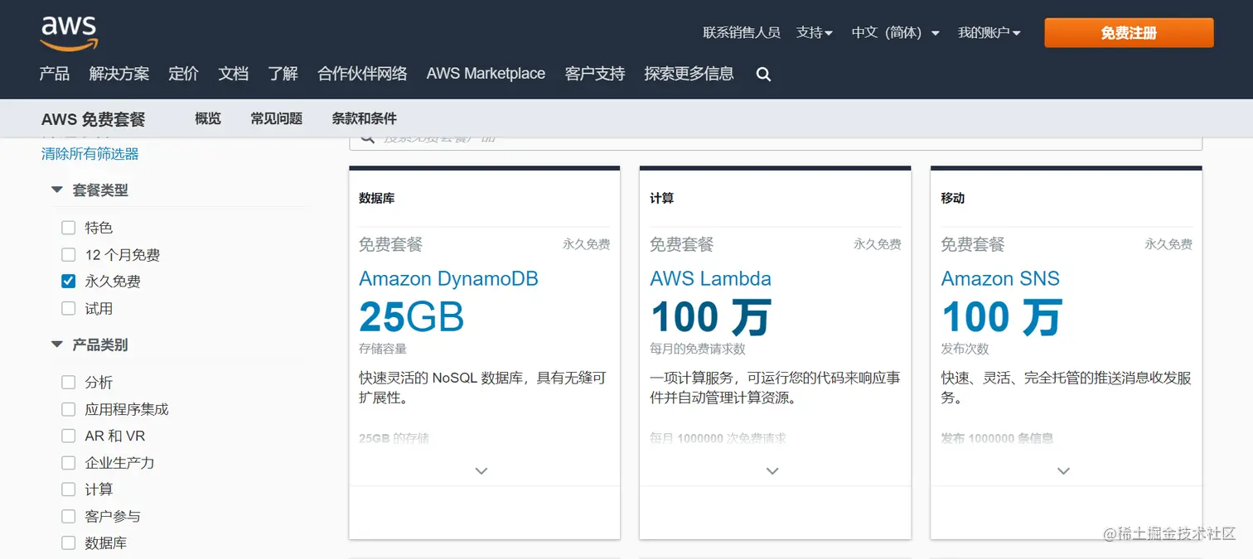Click the 25GB figure on DynamoDB card
Viewport: 1253px width, 559px height.
412,317
